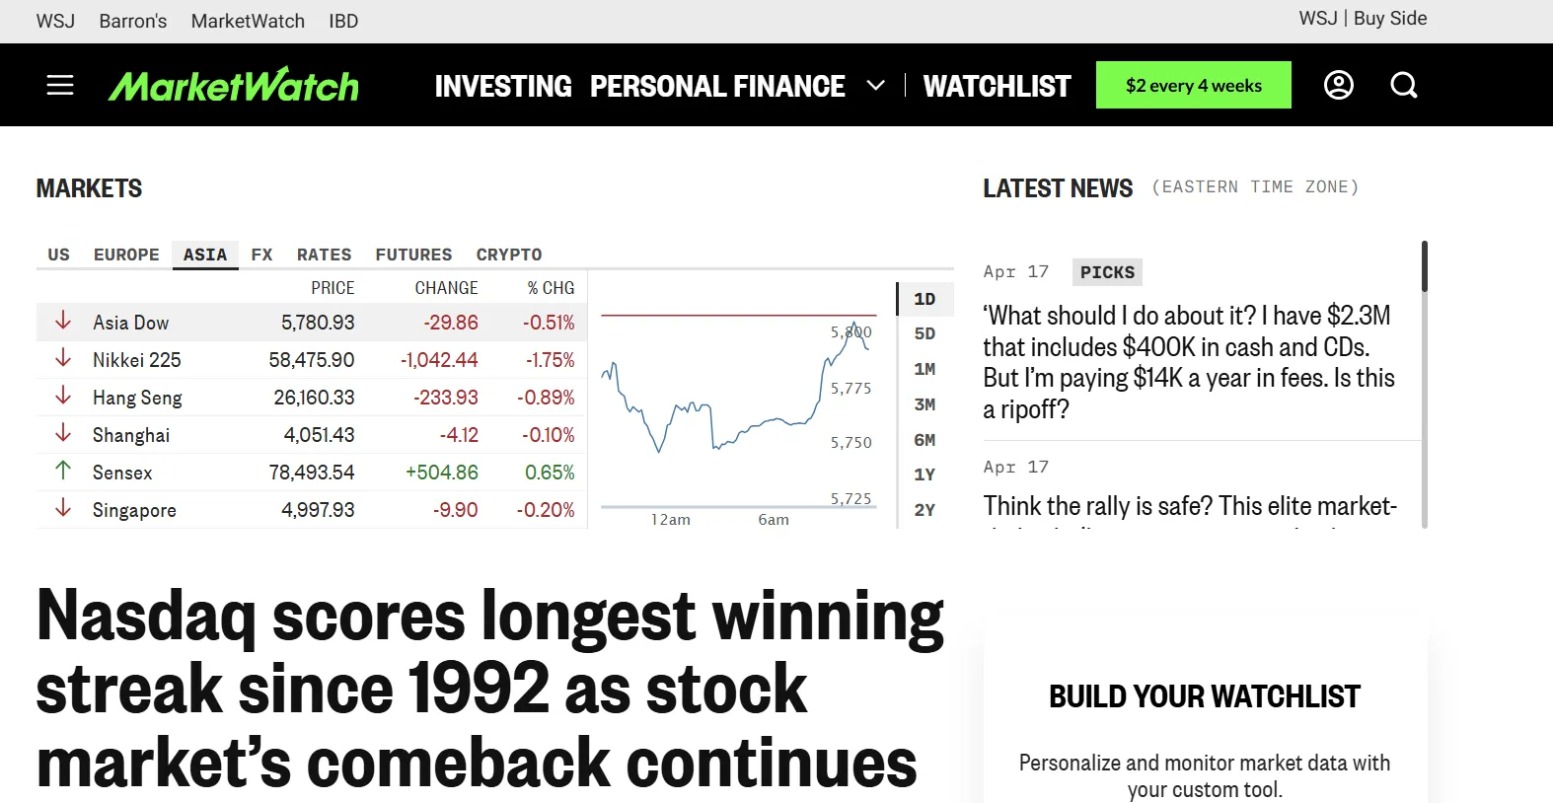Switch to the Europe markets tab
Screen dimensions: 1553x803
click(126, 255)
